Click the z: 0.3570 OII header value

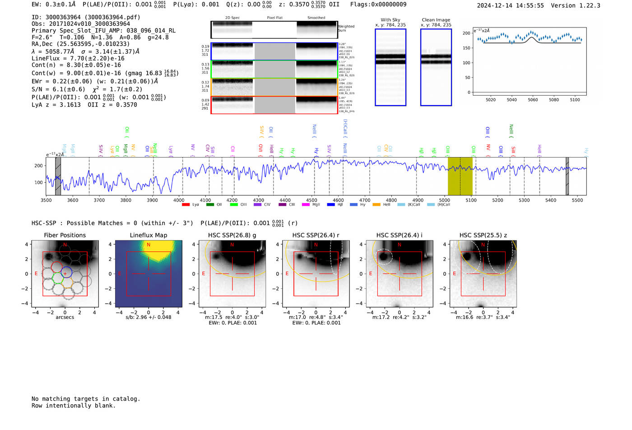click(309, 5)
